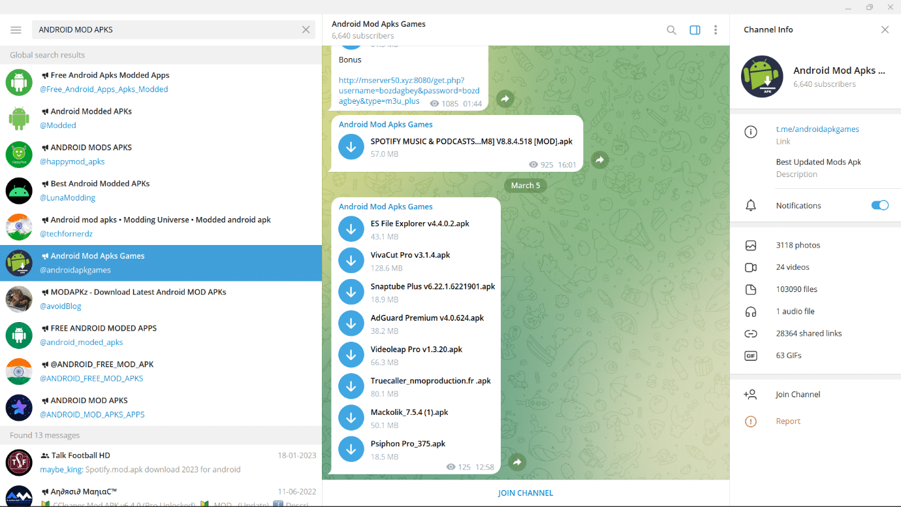Open the t.me/androidapkgames link
The width and height of the screenshot is (901, 507).
click(x=817, y=129)
